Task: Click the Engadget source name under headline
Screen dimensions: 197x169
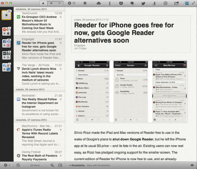Action: click(79, 45)
